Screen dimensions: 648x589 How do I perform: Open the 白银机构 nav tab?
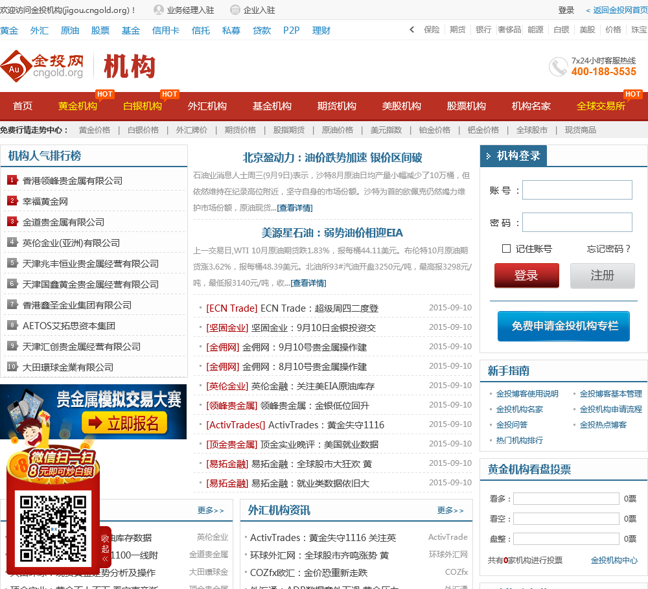click(x=142, y=106)
